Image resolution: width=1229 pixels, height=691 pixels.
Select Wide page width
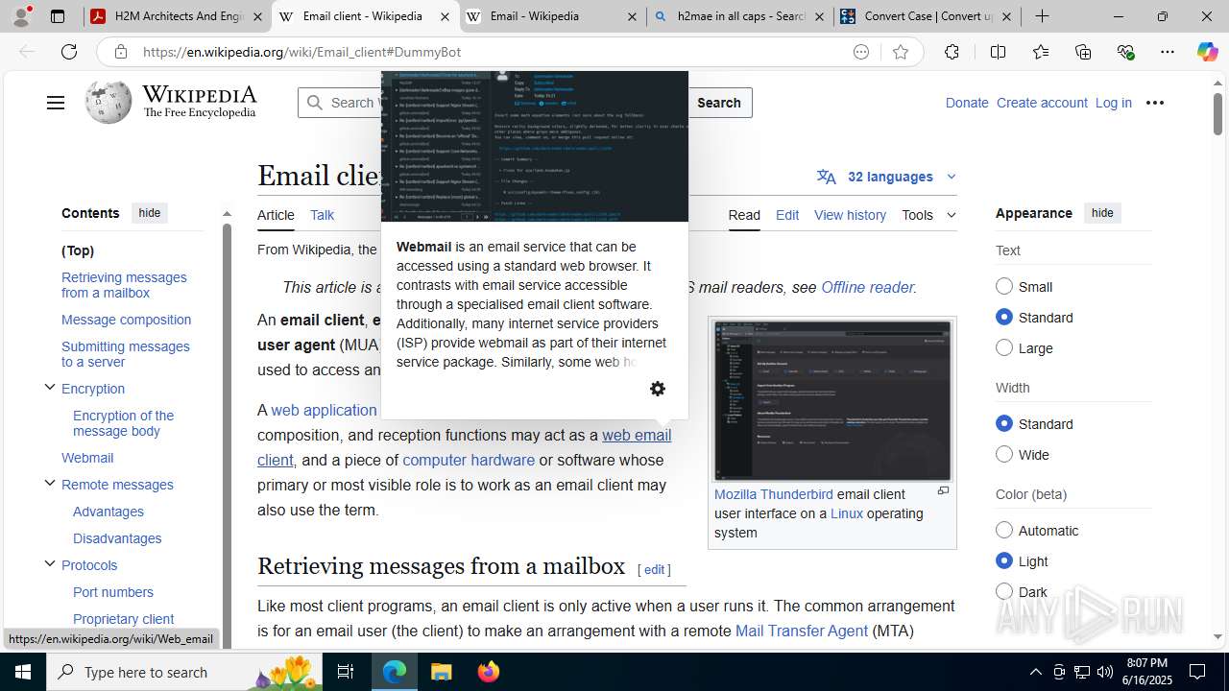[1004, 454]
